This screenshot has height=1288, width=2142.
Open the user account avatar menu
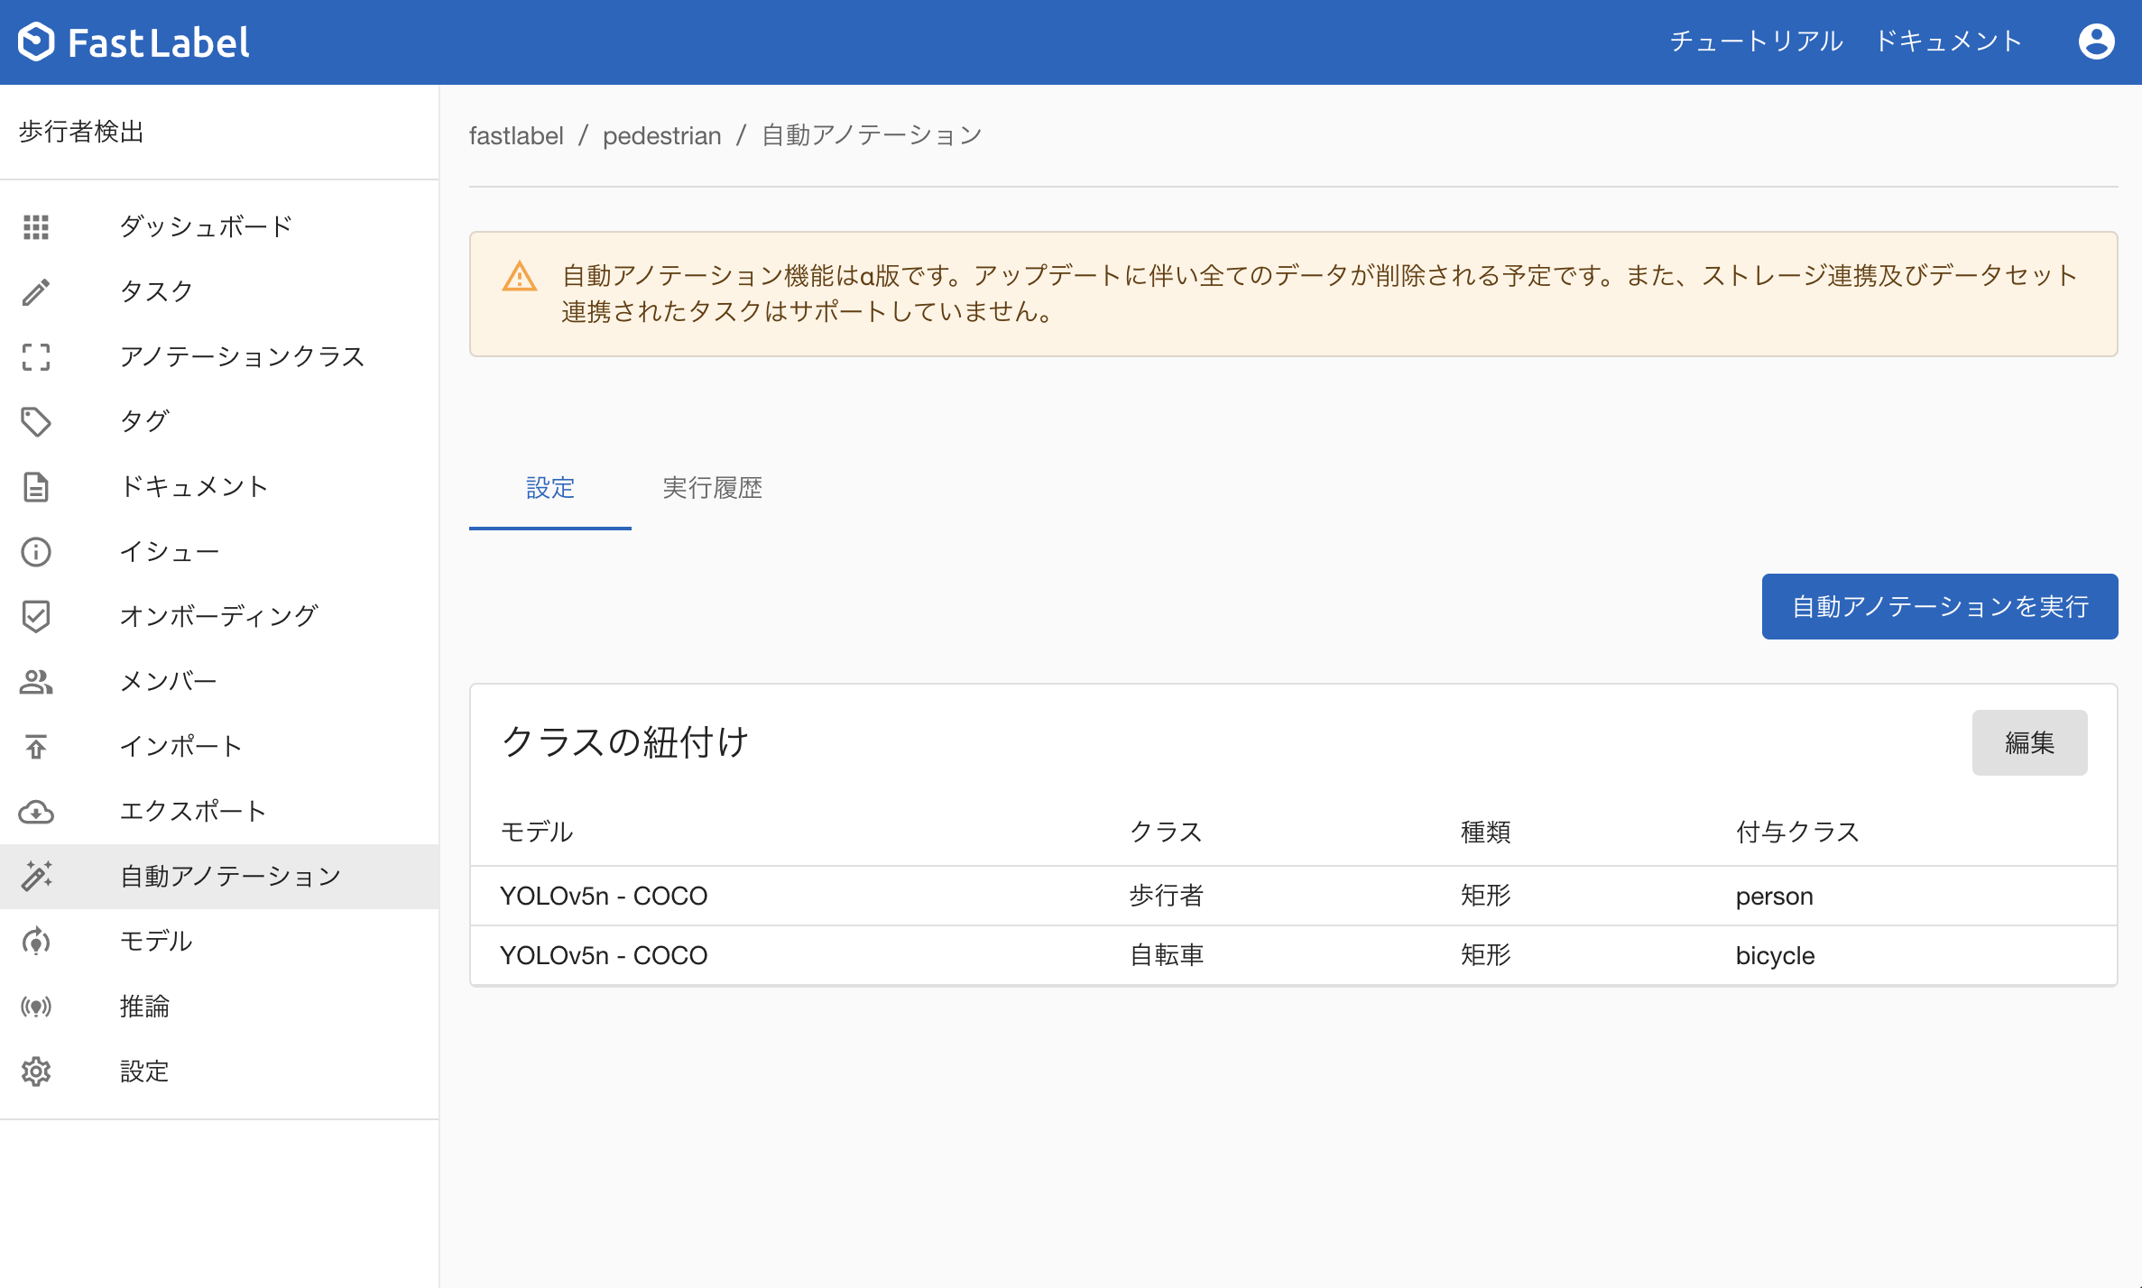pyautogui.click(x=2096, y=41)
